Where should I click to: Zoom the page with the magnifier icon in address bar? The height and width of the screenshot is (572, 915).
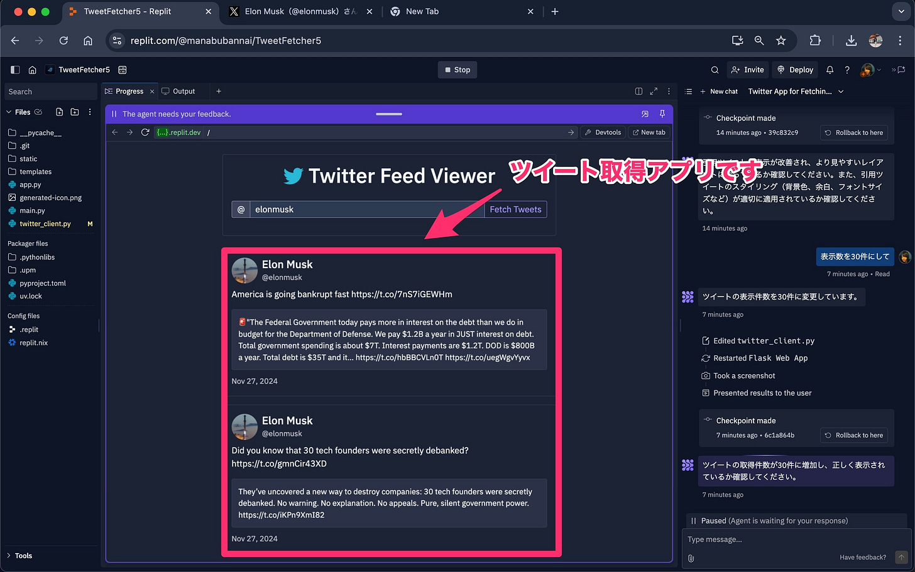(x=759, y=40)
